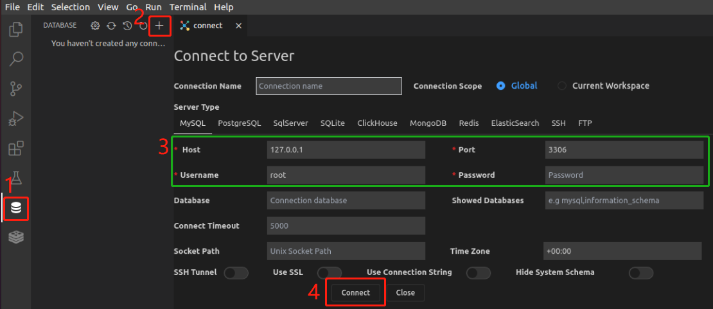Switch to the PostgreSQL server type tab
The width and height of the screenshot is (713, 309).
click(239, 123)
